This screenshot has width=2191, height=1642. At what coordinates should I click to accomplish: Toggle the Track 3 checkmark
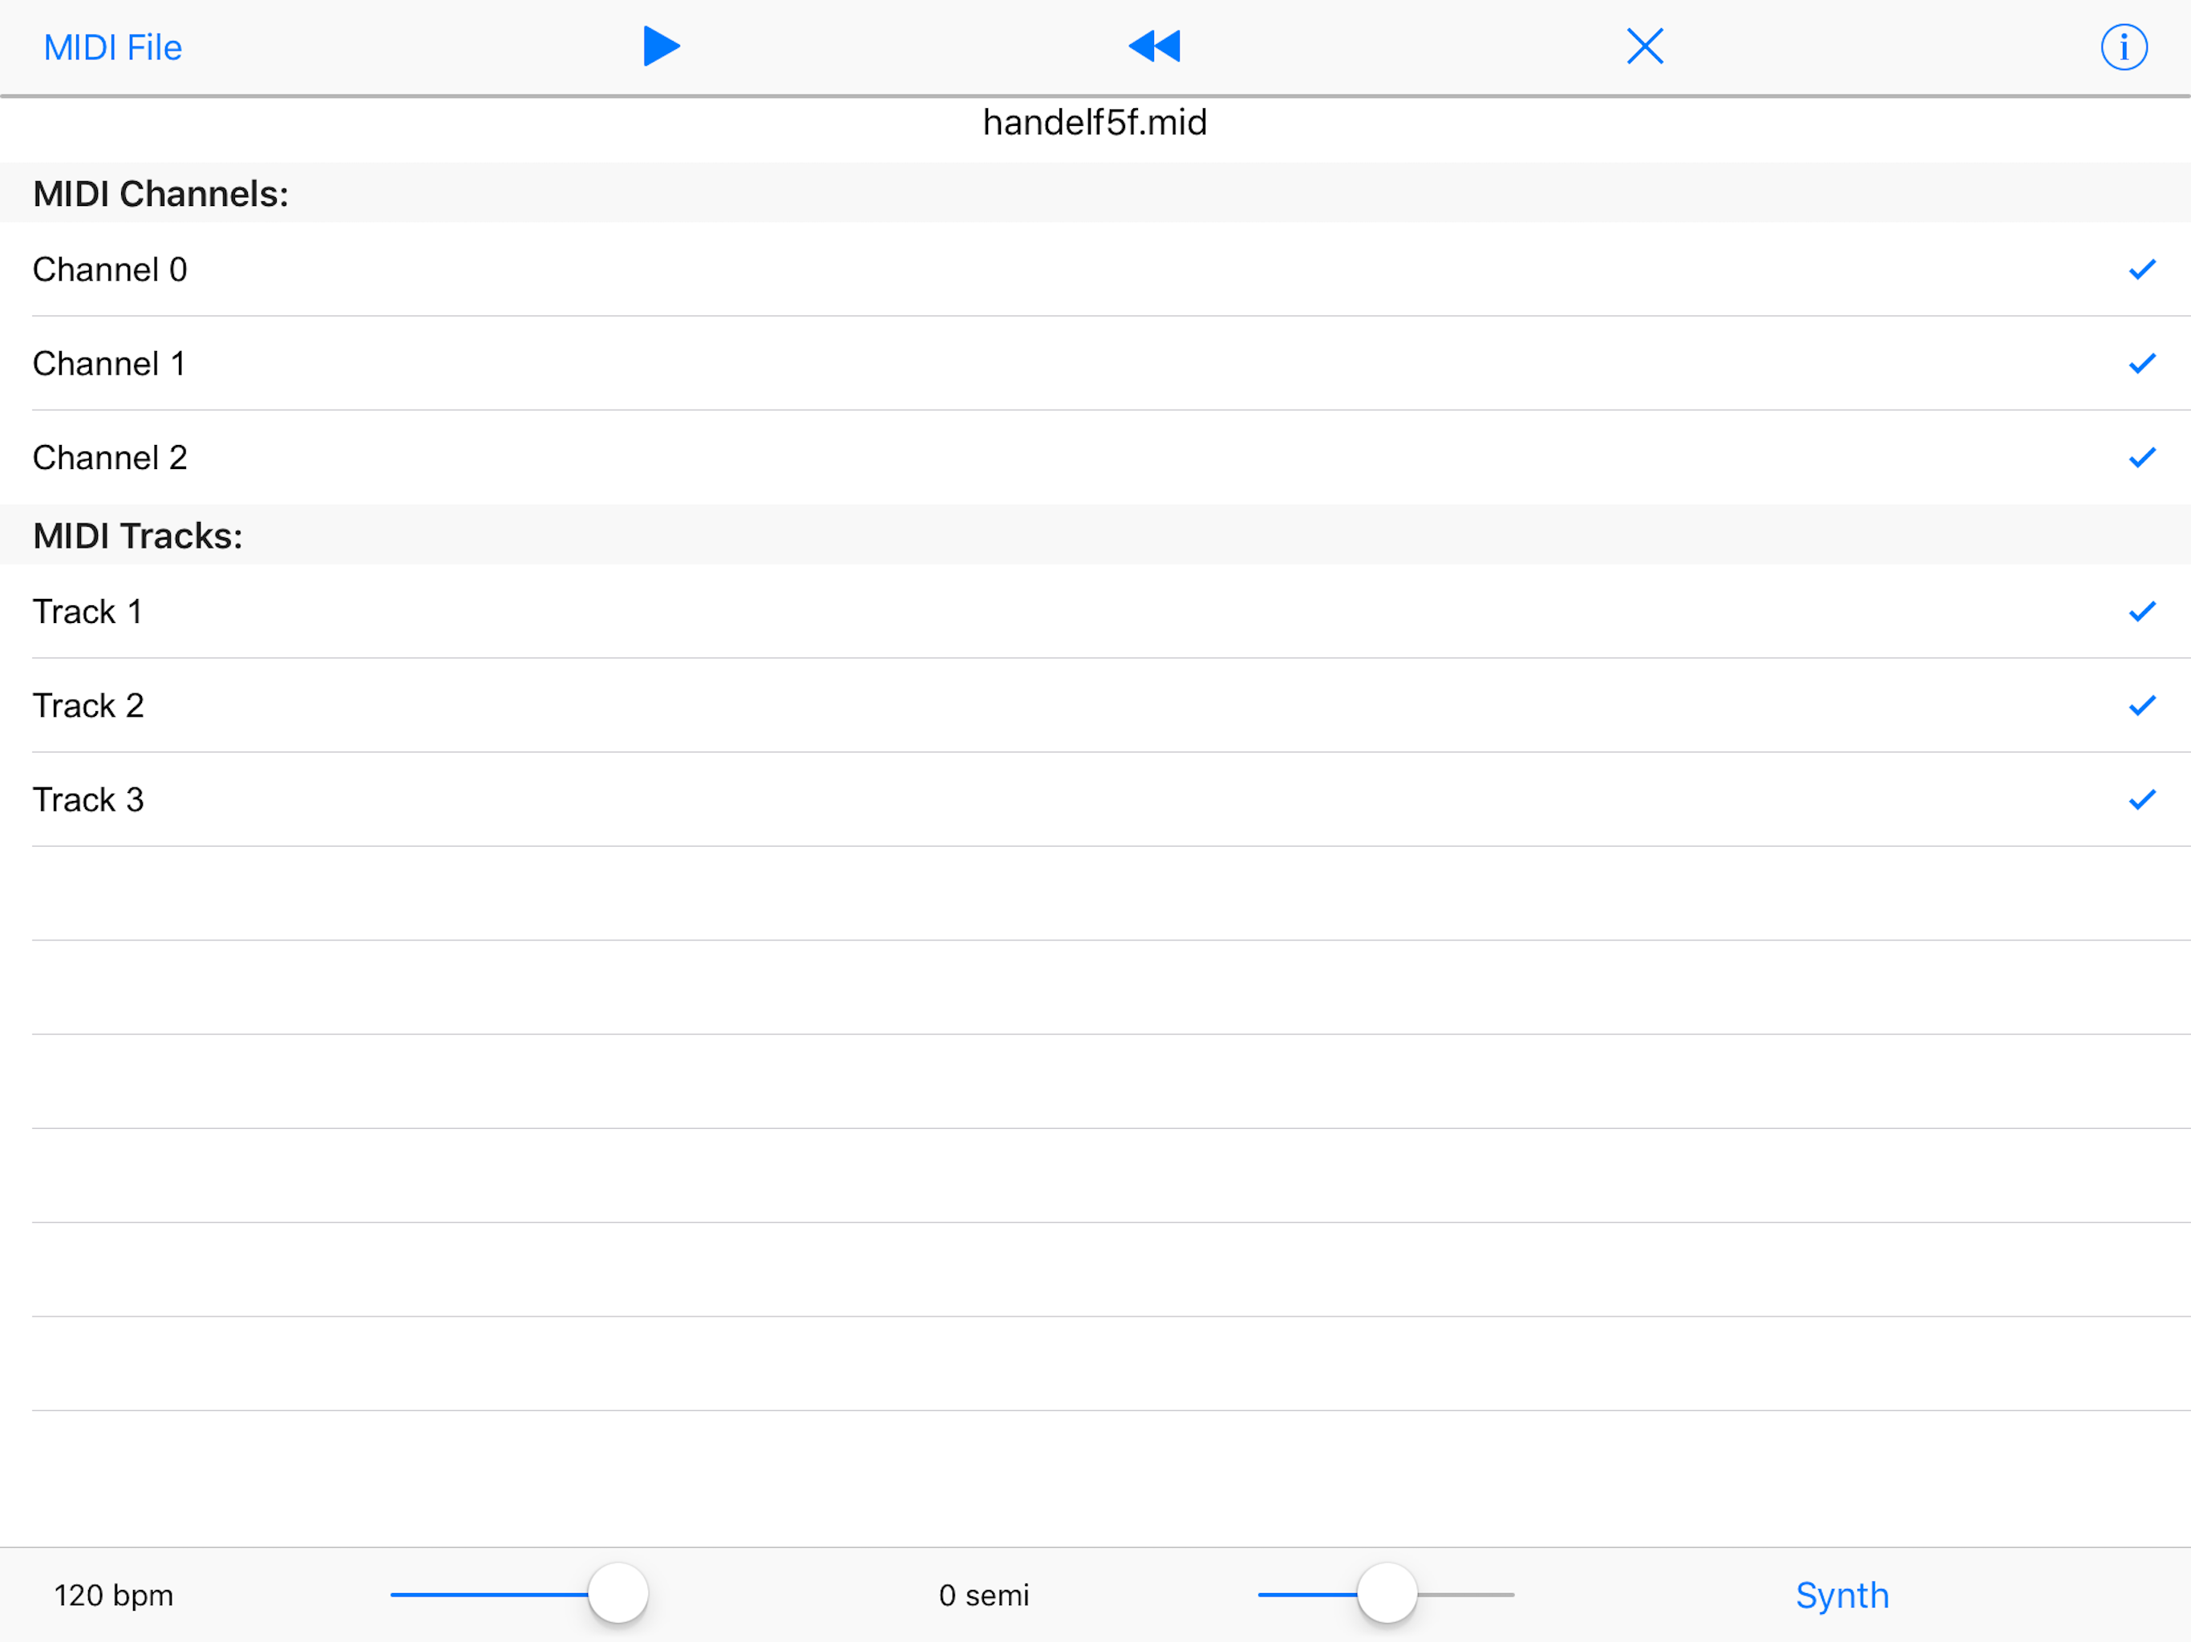click(2141, 799)
